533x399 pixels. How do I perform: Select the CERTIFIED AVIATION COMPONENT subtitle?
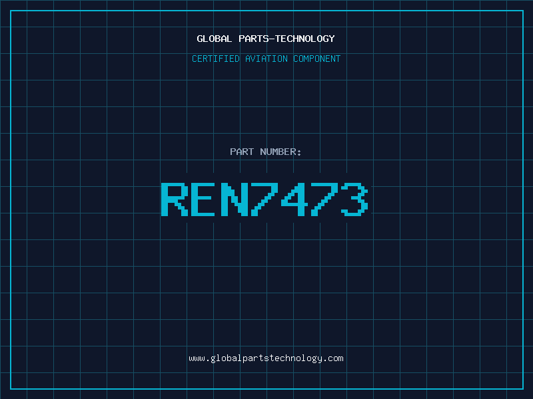coord(266,59)
